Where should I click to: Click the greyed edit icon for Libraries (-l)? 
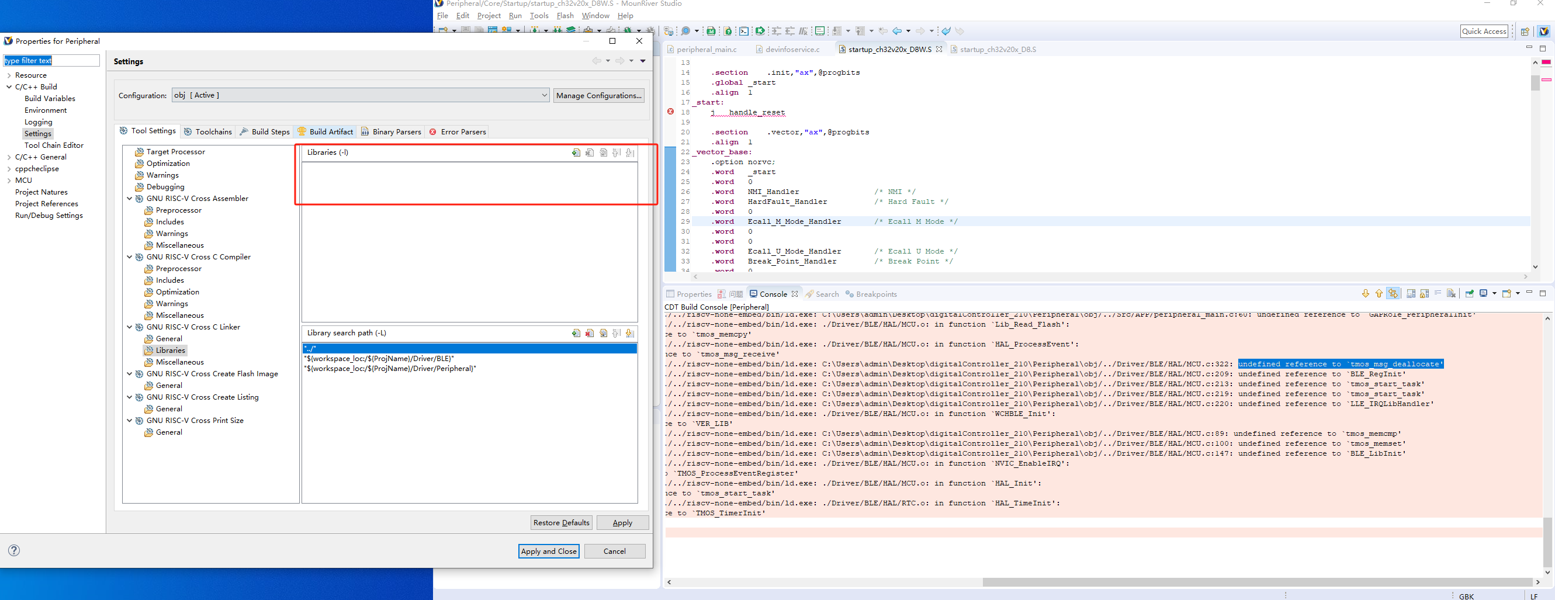(x=603, y=152)
